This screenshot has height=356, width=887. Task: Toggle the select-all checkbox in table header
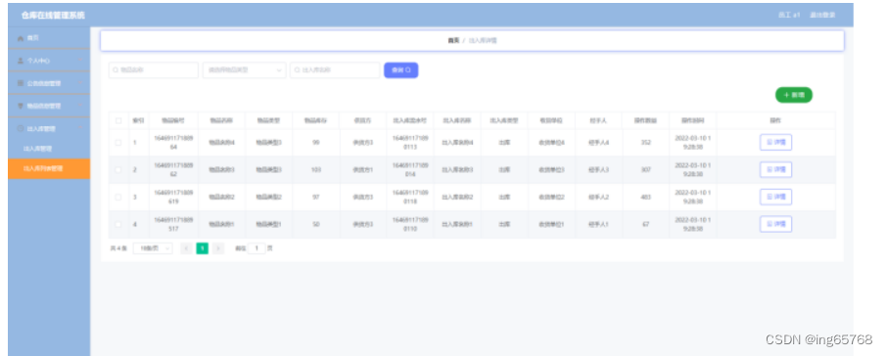click(x=118, y=120)
